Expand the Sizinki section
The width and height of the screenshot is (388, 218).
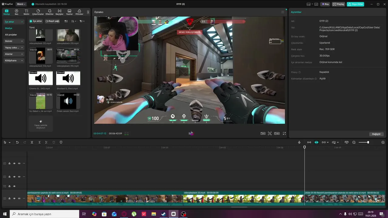pos(14,41)
